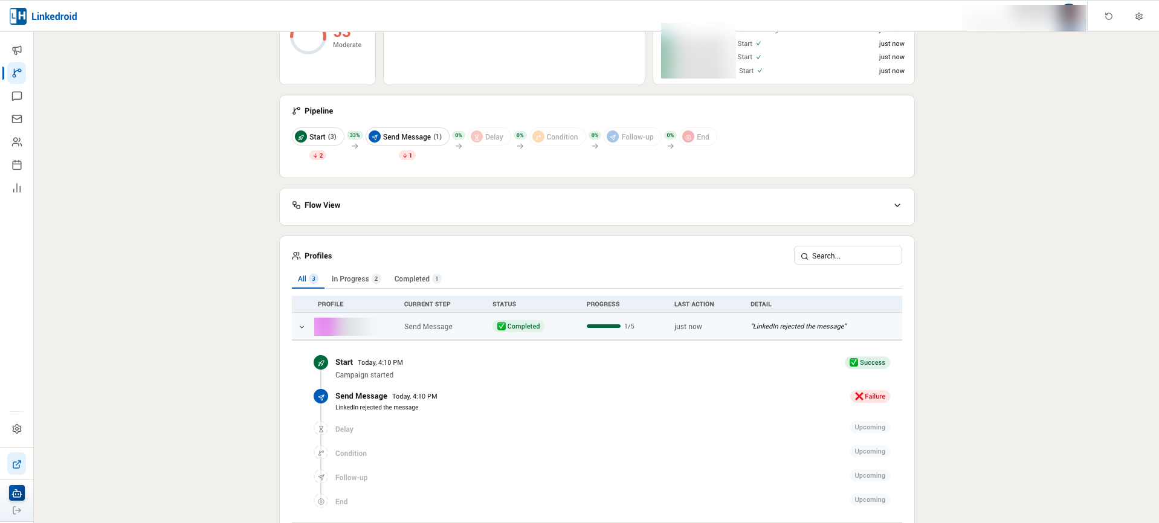
Task: Click the blue Send Message timeline icon
Action: click(321, 396)
